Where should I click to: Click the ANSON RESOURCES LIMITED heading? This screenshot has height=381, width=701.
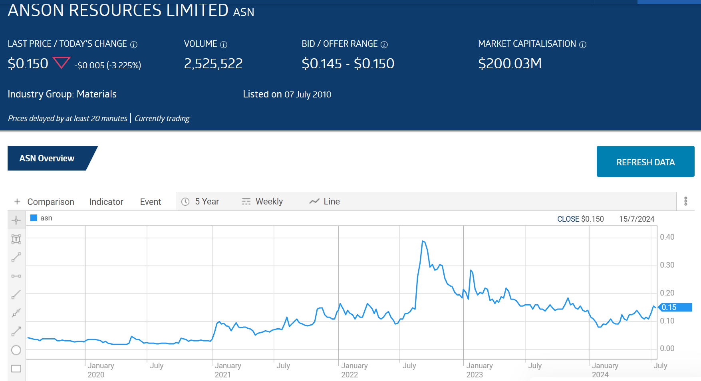pyautogui.click(x=118, y=10)
